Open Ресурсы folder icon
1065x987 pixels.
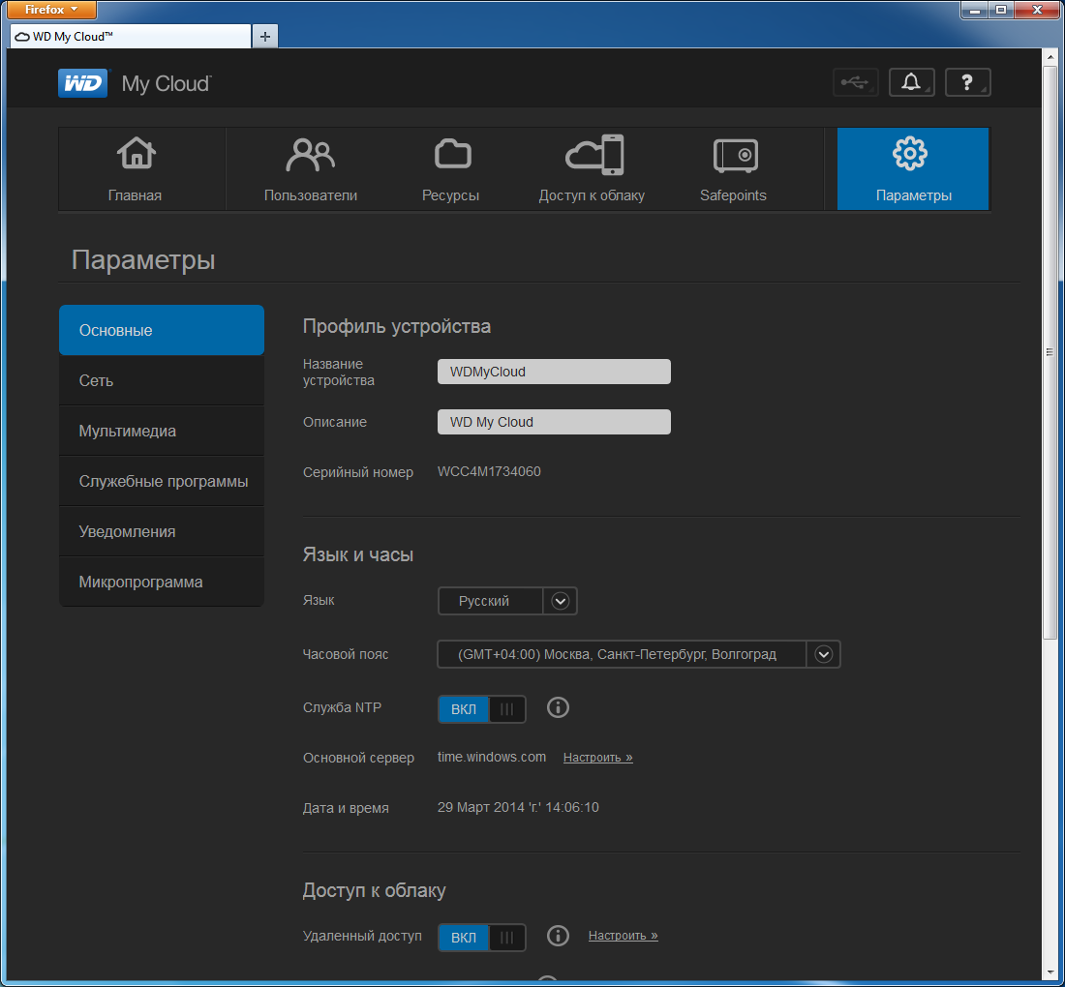(451, 155)
